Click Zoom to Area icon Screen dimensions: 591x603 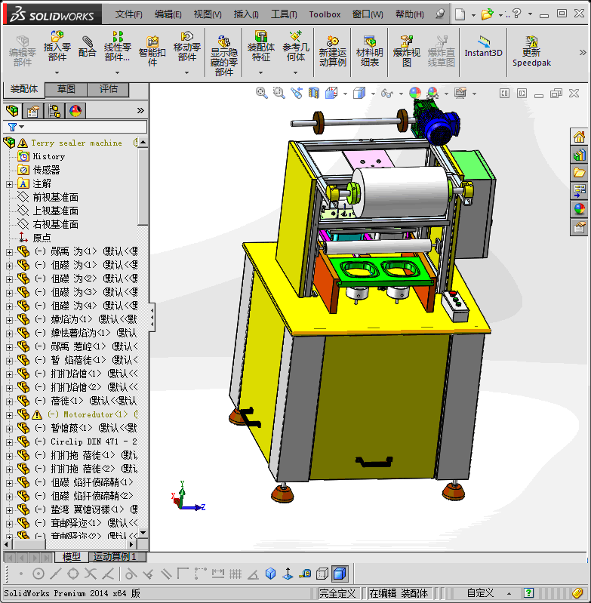point(279,93)
